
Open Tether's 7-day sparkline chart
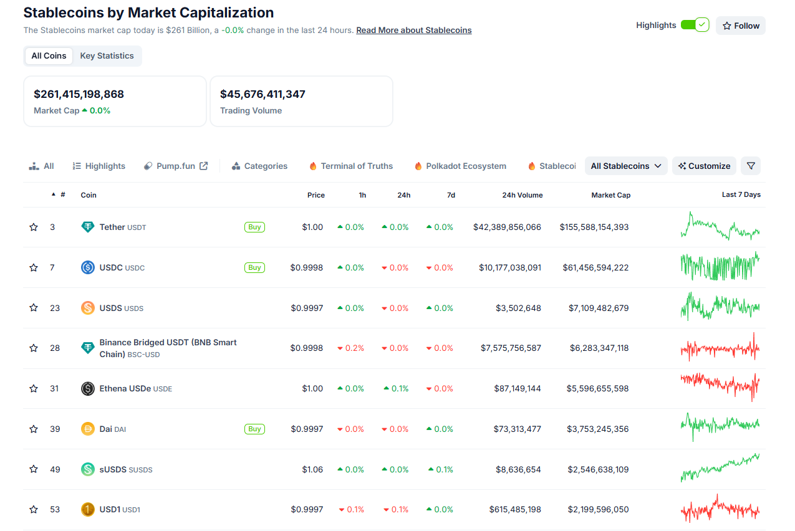point(720,227)
